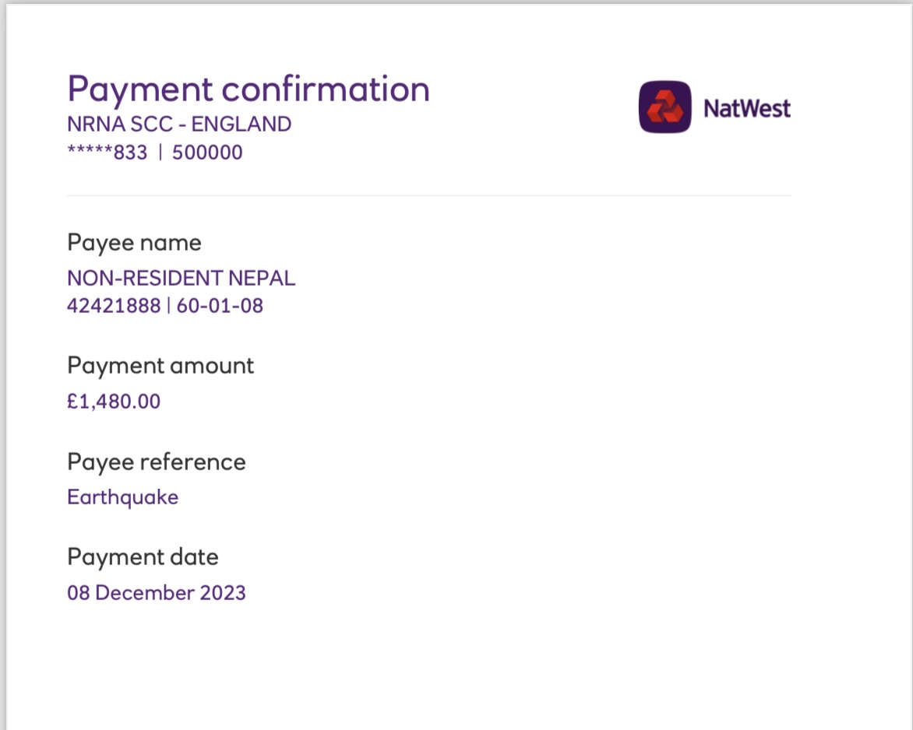Click the December word in payment date

[145, 593]
